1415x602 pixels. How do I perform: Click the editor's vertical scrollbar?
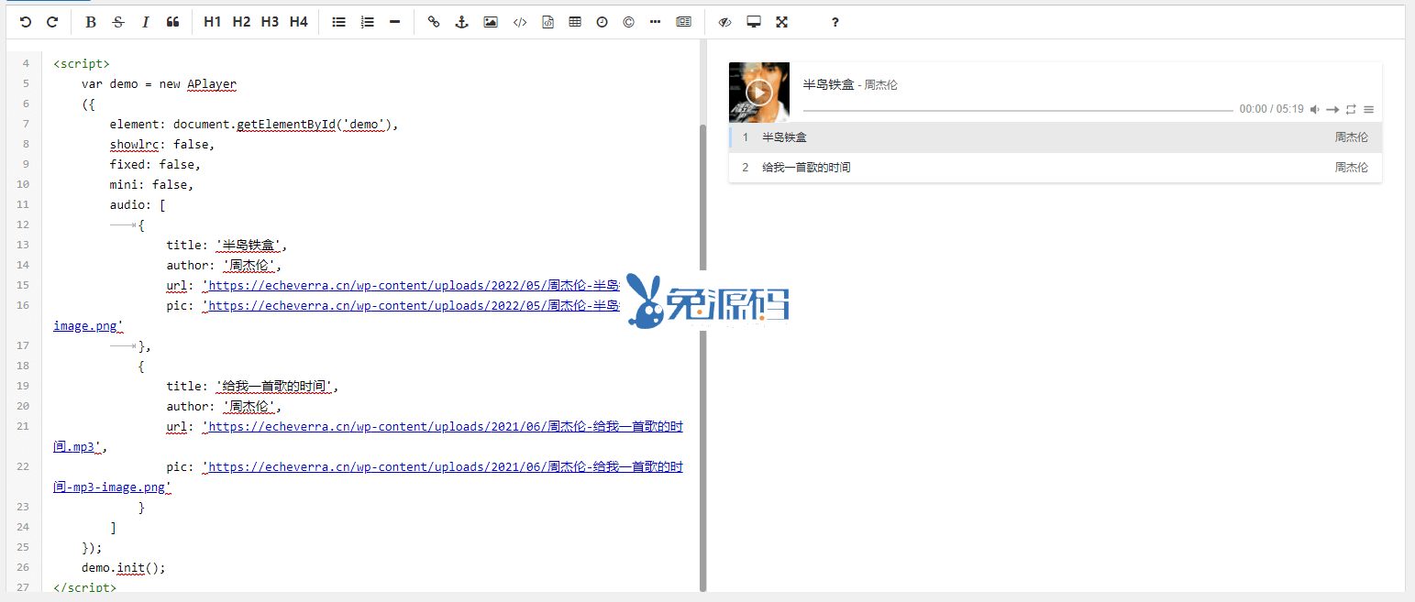703,357
